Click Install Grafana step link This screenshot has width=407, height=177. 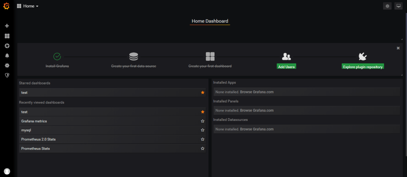57,66
